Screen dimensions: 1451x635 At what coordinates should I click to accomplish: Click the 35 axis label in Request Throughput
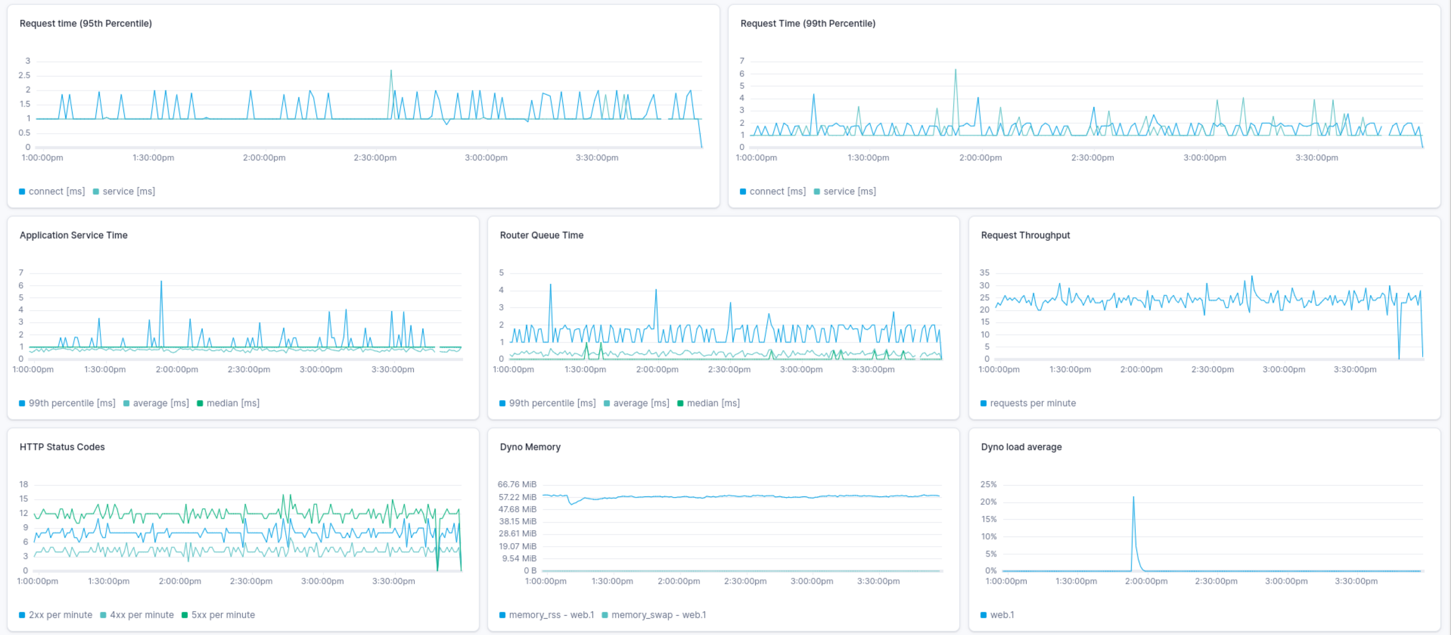(984, 272)
